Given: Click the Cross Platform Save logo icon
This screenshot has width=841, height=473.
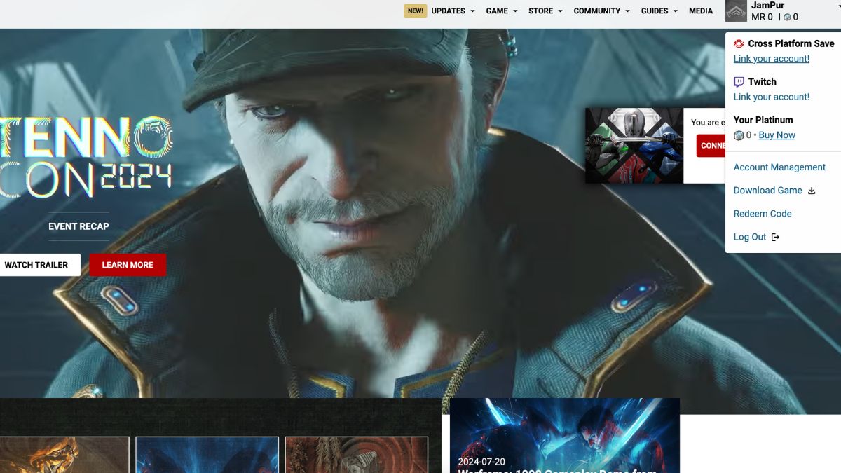Looking at the screenshot, I should click(x=739, y=43).
